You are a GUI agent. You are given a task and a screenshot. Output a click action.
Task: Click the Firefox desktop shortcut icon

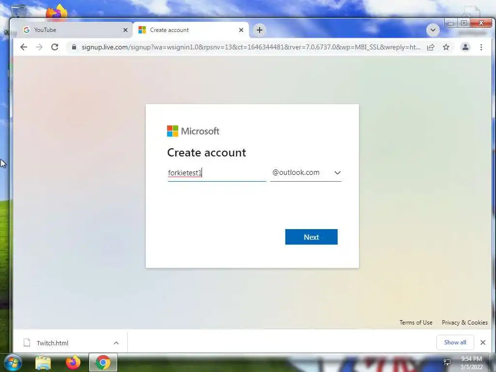click(x=56, y=12)
